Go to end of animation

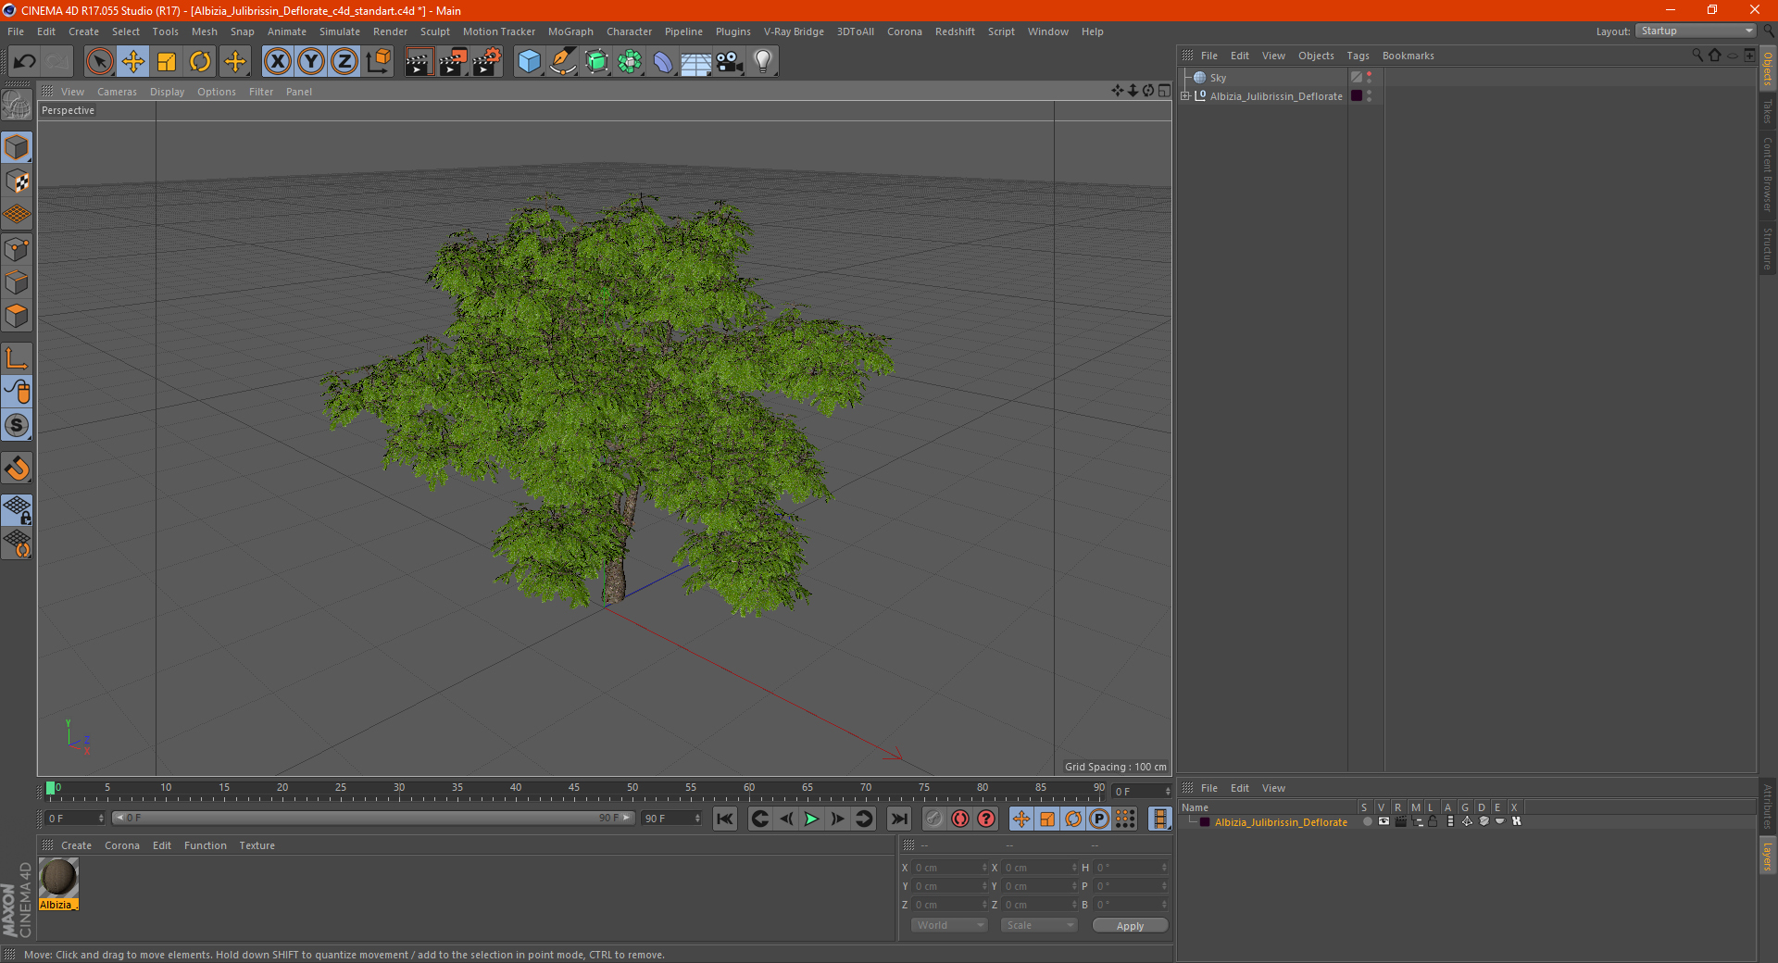(899, 819)
